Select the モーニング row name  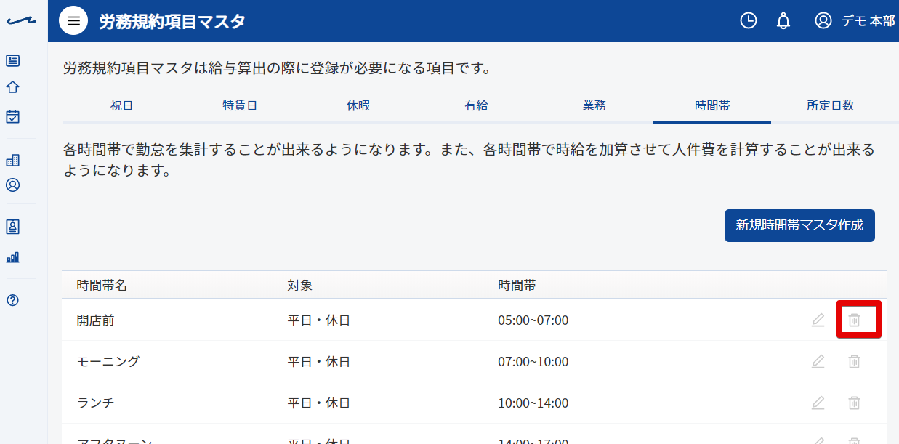pyautogui.click(x=108, y=361)
